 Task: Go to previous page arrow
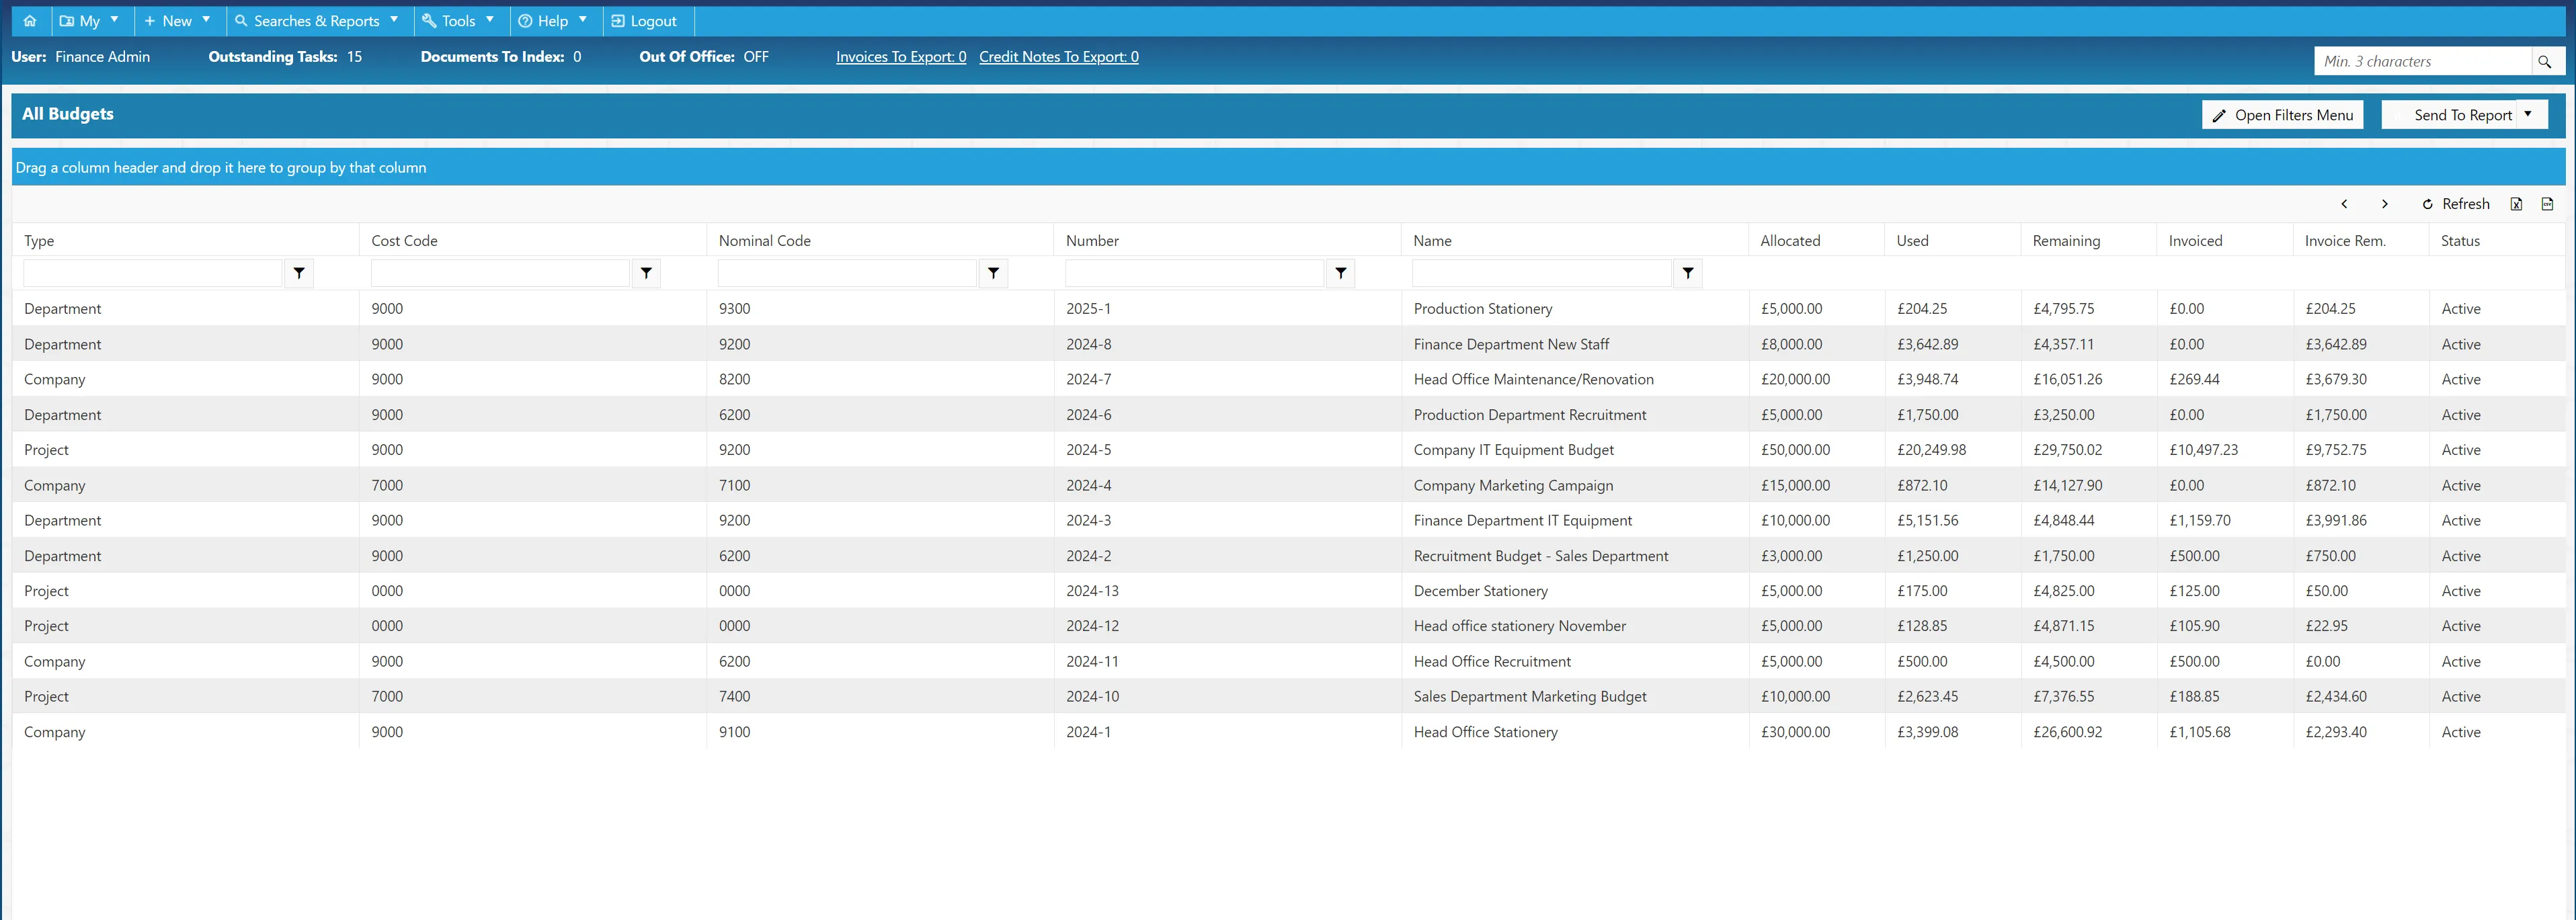(x=2344, y=204)
